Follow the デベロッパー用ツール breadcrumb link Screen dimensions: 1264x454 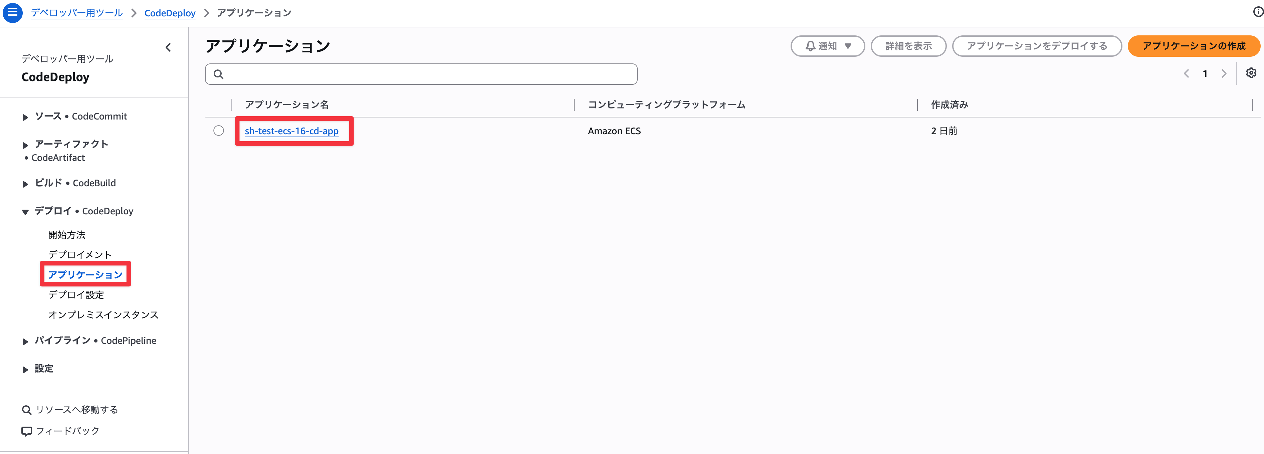tap(76, 13)
